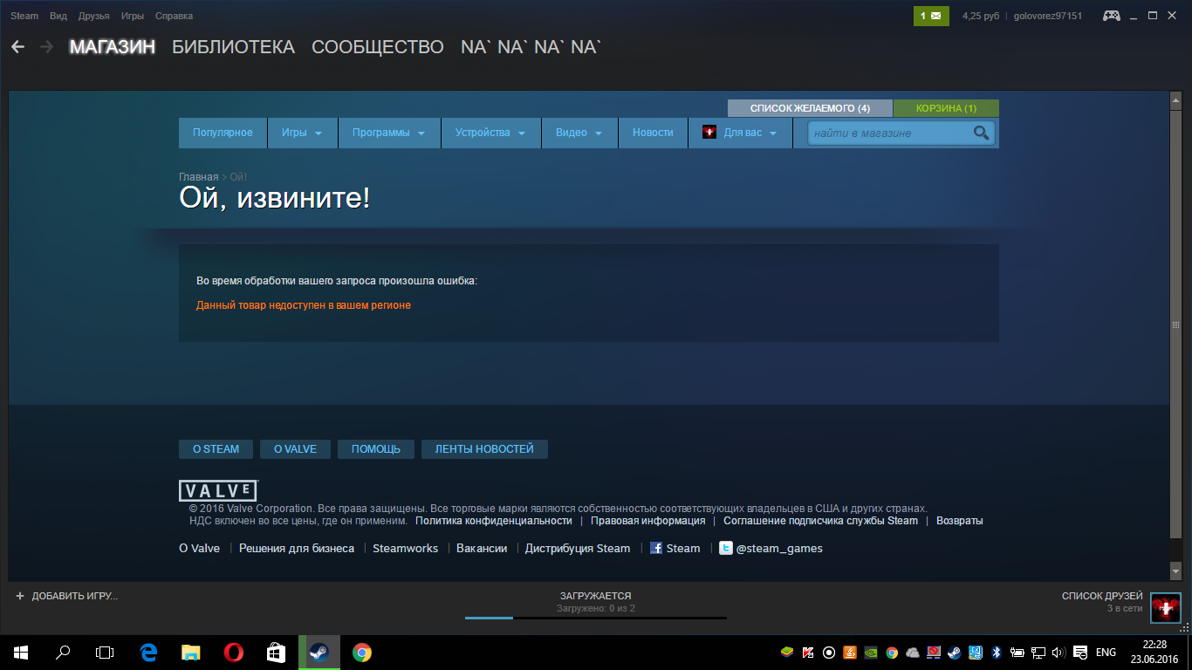
Task: Select the МАГАЗИН section
Action: tap(113, 47)
